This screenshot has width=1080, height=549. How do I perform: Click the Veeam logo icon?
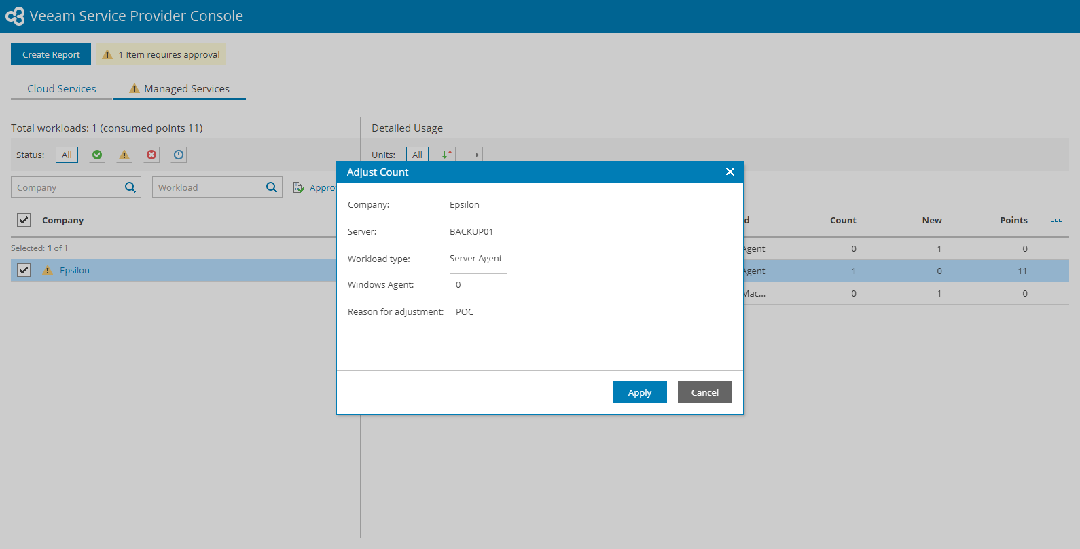point(15,16)
